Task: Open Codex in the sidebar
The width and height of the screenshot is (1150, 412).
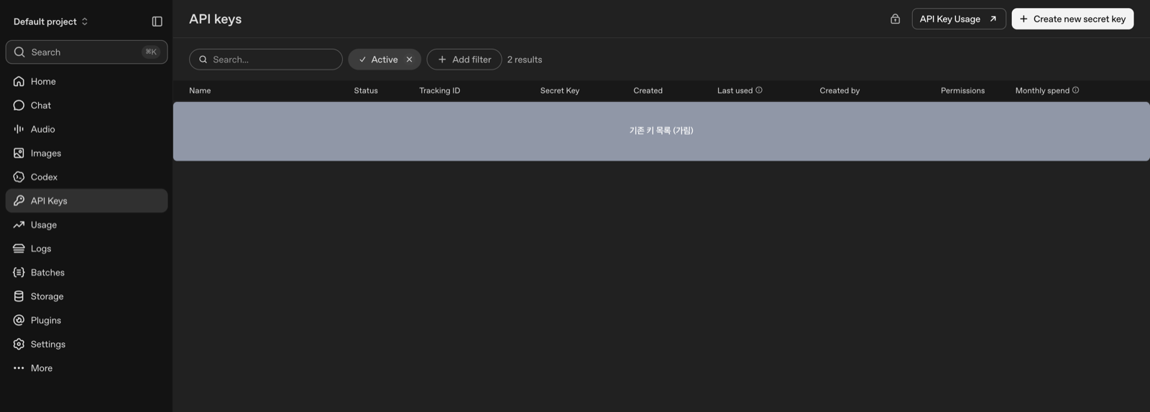Action: [86, 177]
